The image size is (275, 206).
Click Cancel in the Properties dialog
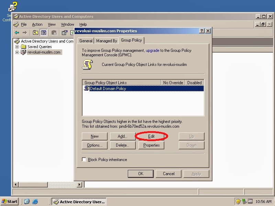click(168, 174)
